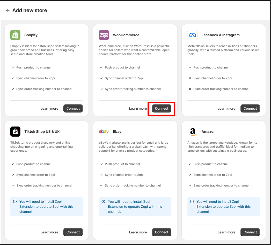
Task: Click Shopify description about established sellers
Action: (45, 50)
